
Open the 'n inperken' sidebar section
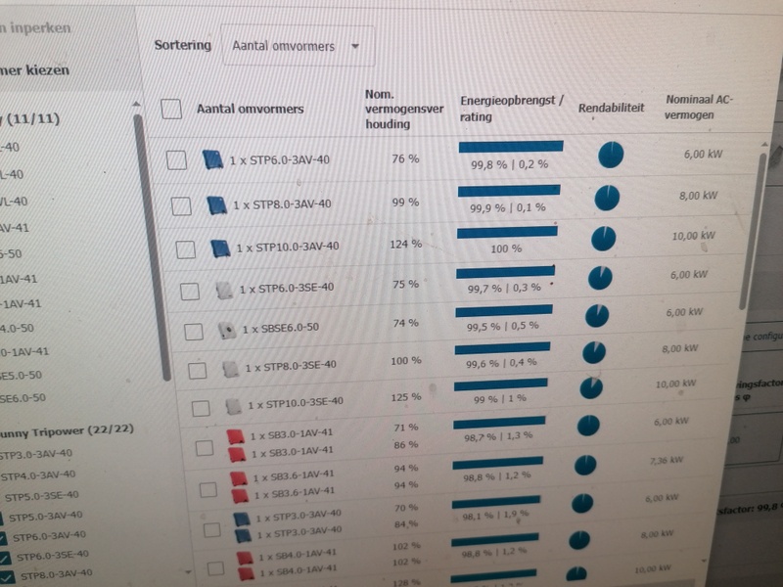35,28
